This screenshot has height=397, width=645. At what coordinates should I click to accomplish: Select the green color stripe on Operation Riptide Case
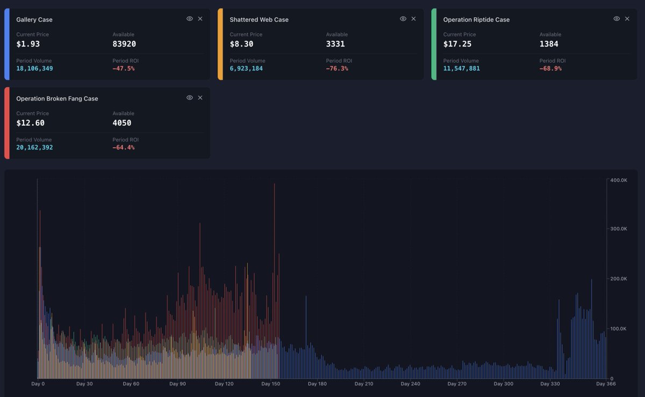(433, 44)
